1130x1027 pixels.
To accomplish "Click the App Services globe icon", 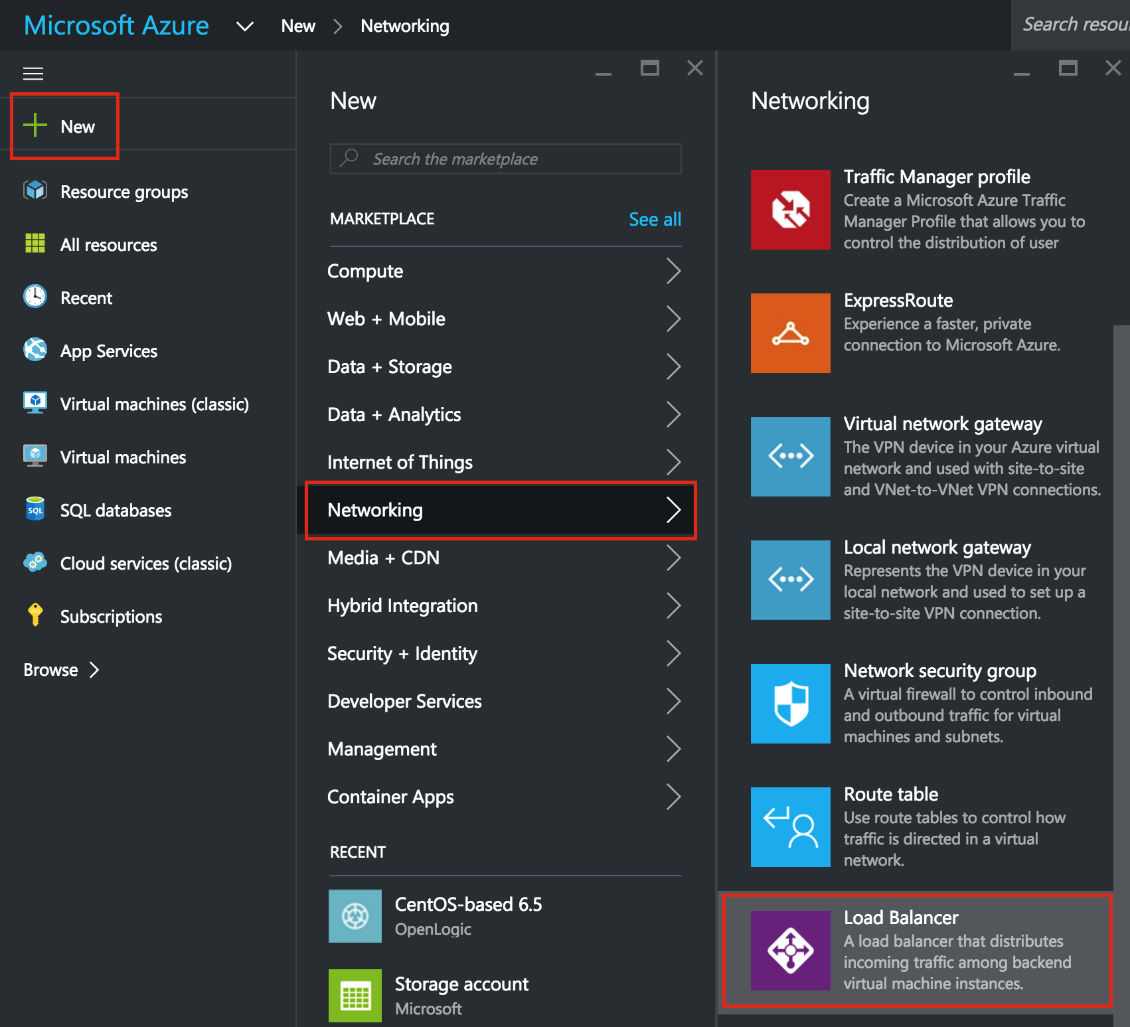I will coord(35,349).
